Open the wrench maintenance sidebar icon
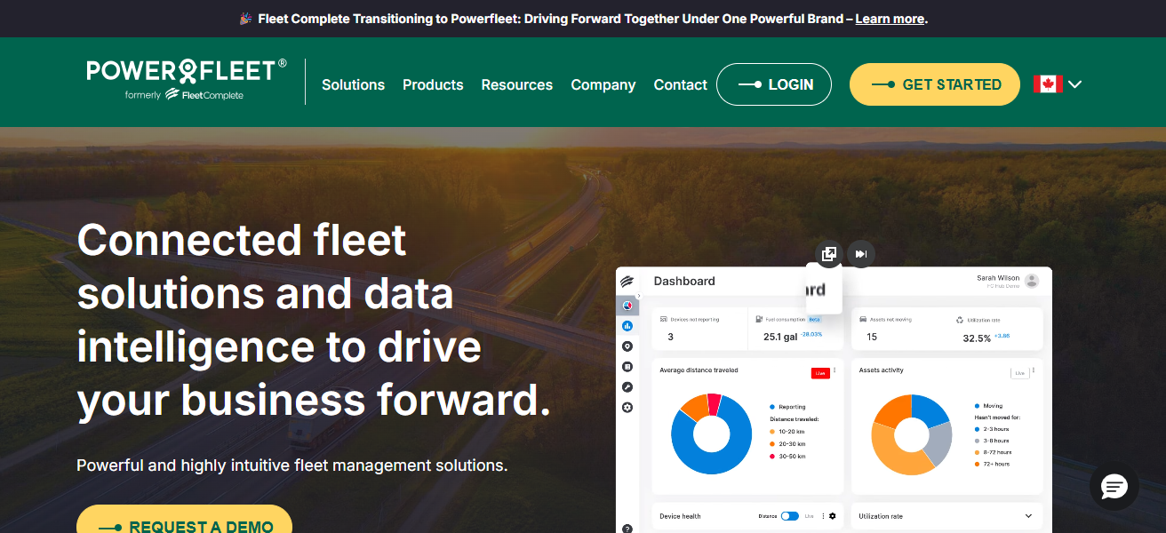Image resolution: width=1166 pixels, height=533 pixels. 627,386
